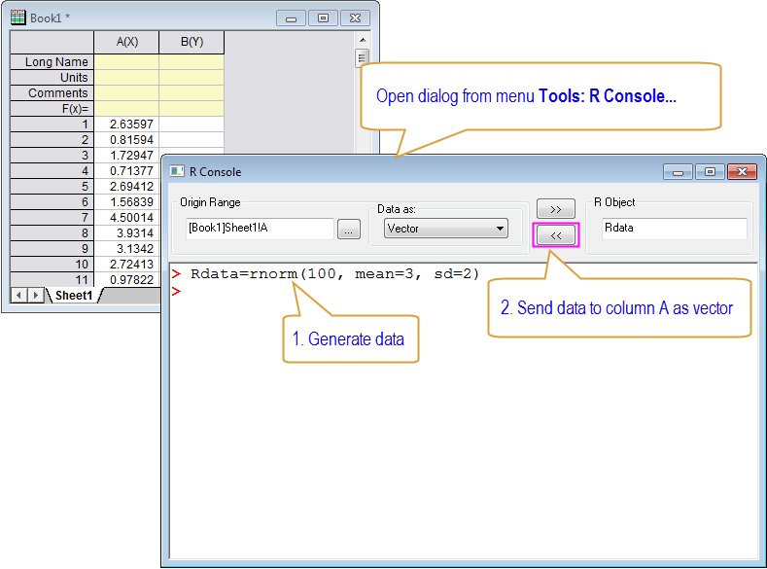Minimize the R Console window
The height and width of the screenshot is (569, 767).
pyautogui.click(x=678, y=172)
